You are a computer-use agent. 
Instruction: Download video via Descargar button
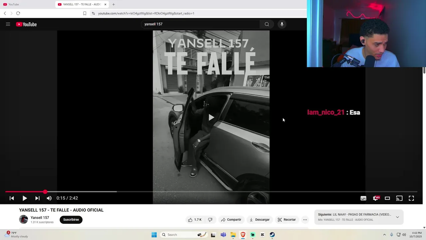coord(260,220)
